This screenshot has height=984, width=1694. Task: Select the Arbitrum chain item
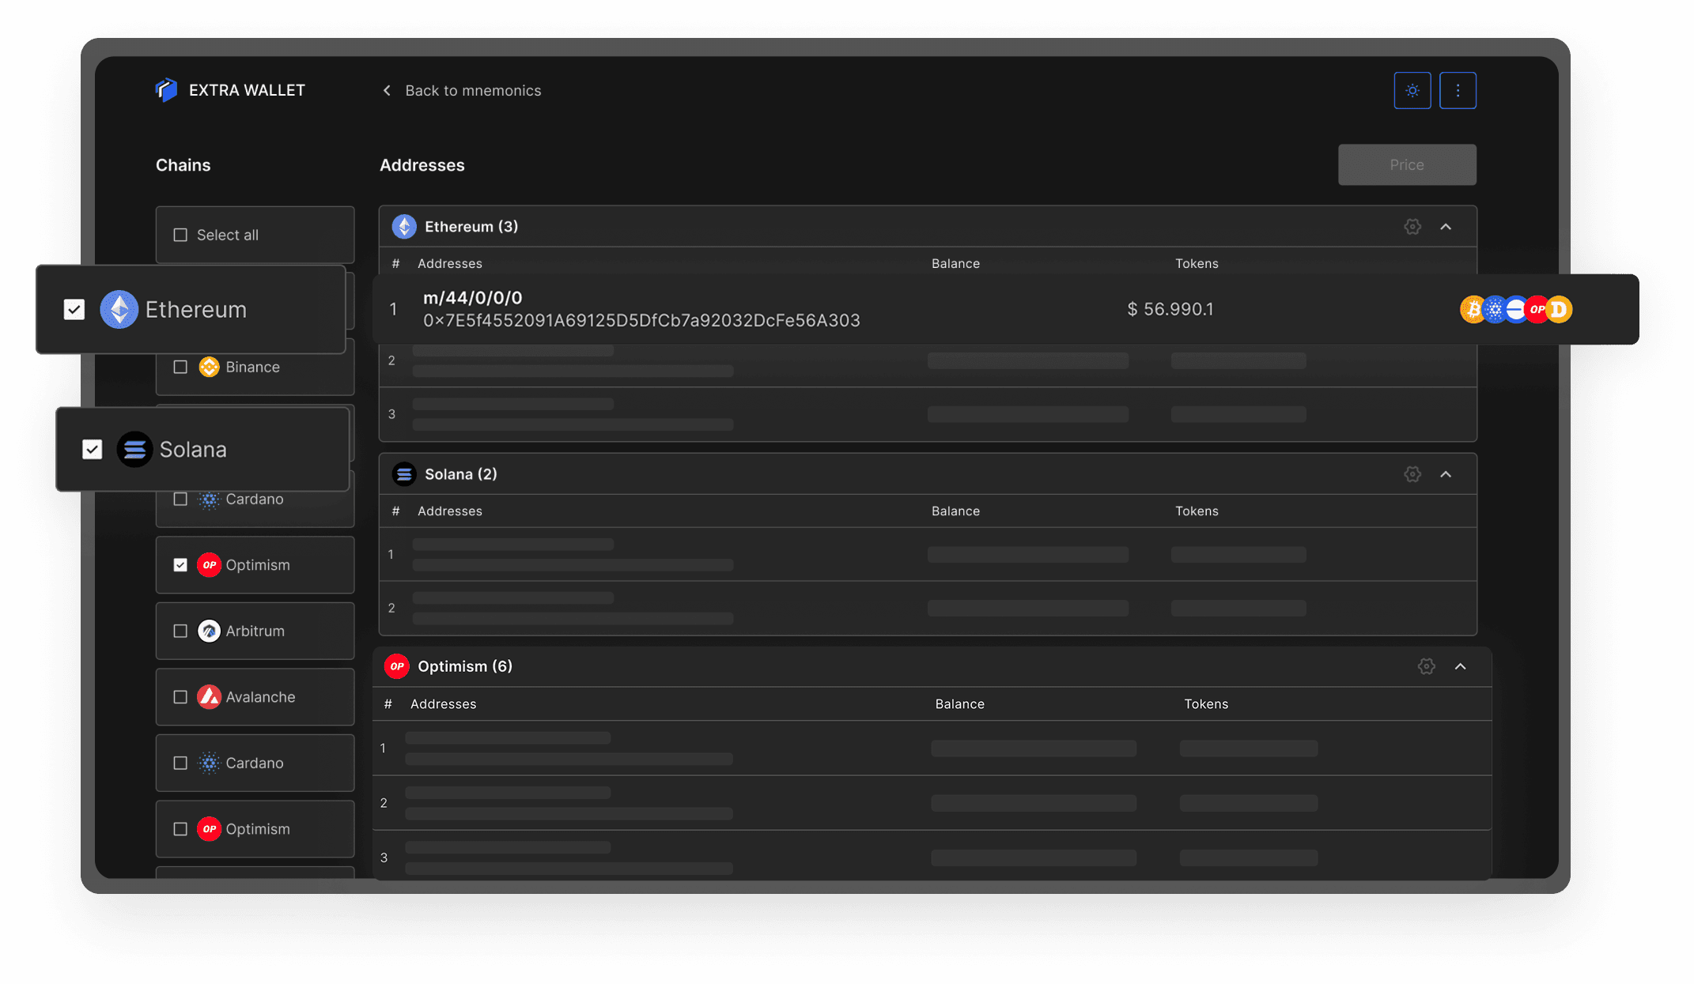pyautogui.click(x=255, y=631)
